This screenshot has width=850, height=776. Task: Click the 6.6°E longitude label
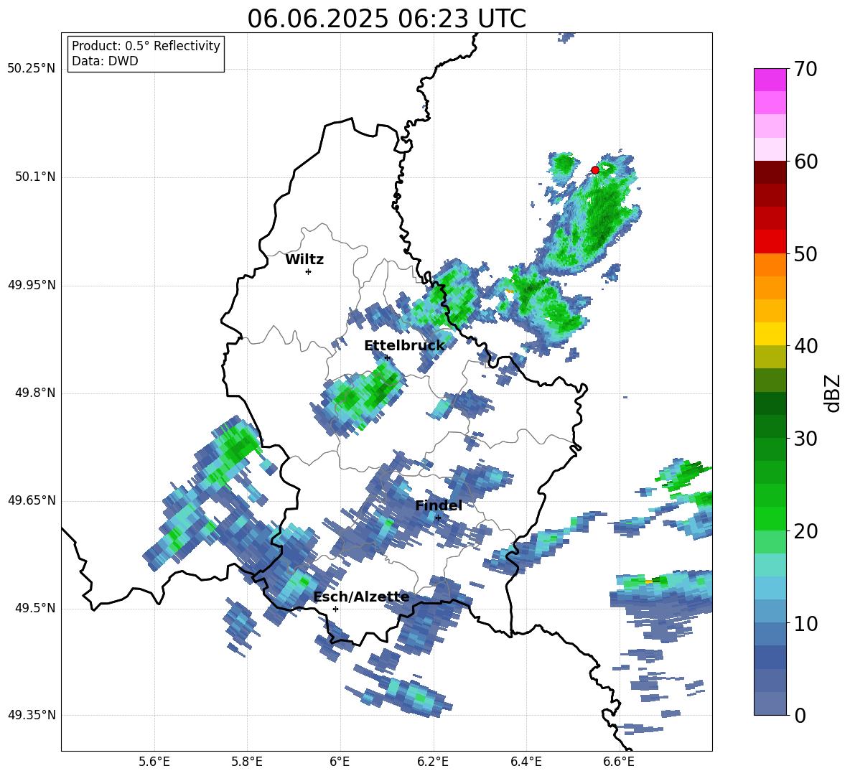click(x=619, y=762)
